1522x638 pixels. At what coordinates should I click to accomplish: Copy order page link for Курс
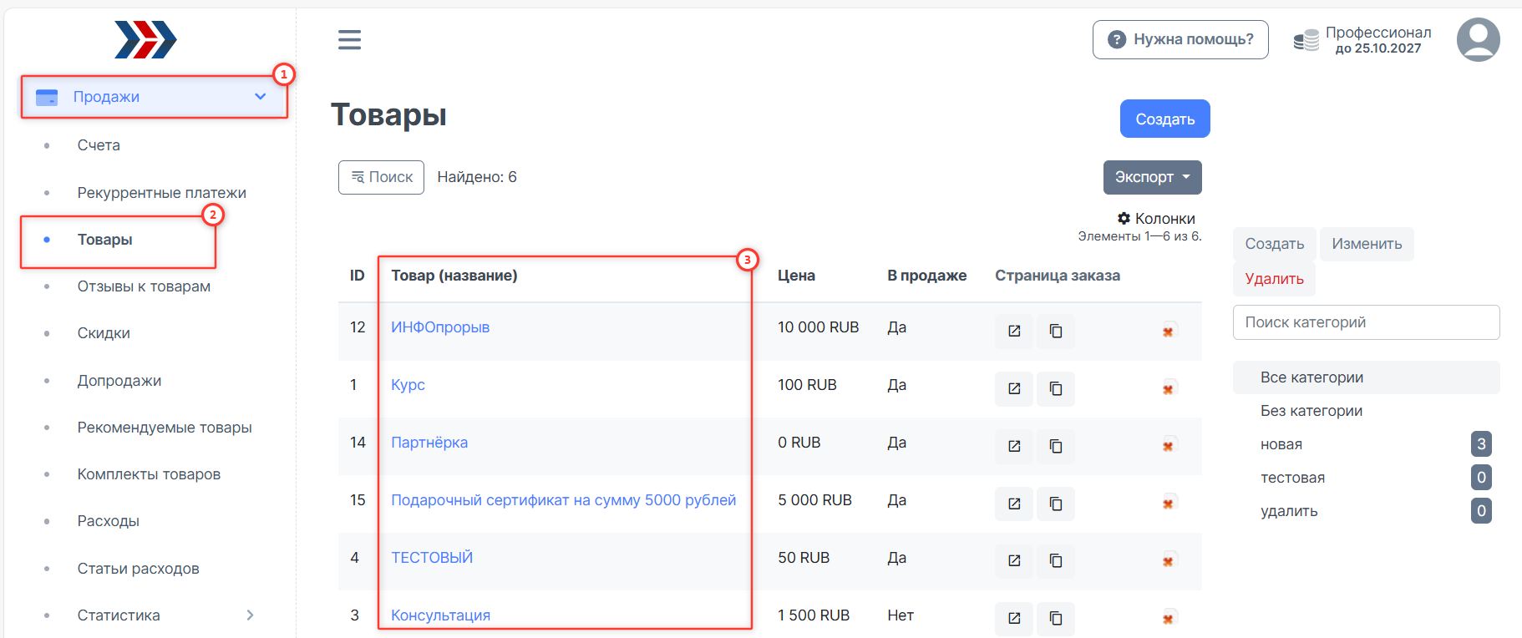coord(1055,389)
